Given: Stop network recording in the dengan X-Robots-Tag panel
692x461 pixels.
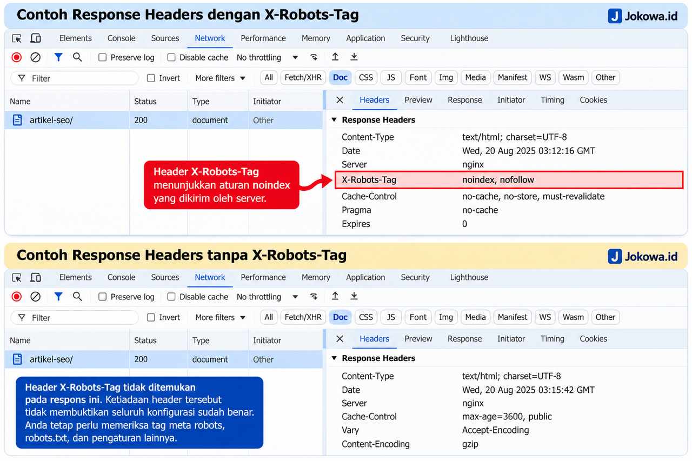Looking at the screenshot, I should (17, 57).
